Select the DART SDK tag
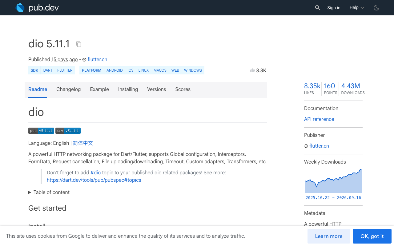This screenshot has width=394, height=246. [48, 70]
